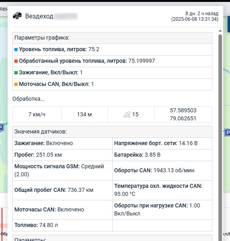Click the Уровень топлива 75.2 row

pos(112,50)
